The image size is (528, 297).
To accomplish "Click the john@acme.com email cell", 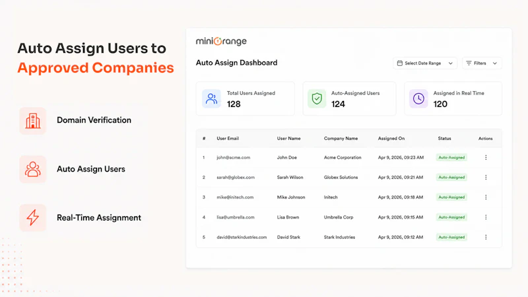I will click(x=234, y=157).
